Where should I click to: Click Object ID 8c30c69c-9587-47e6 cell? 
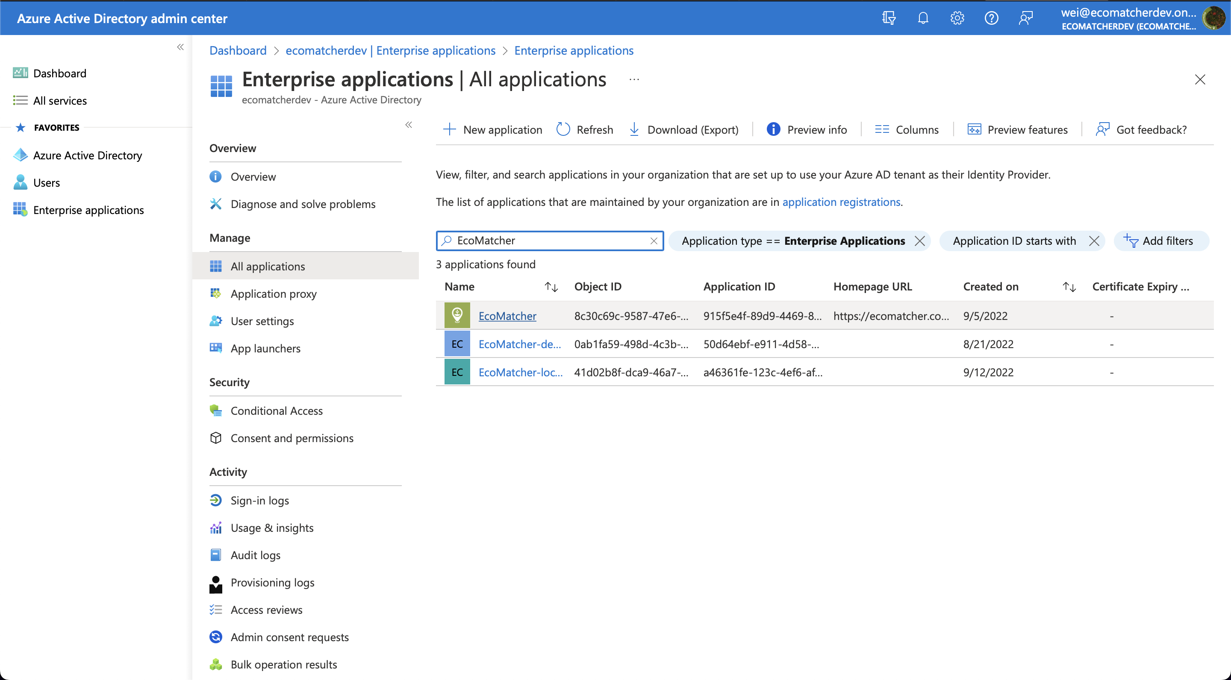631,316
